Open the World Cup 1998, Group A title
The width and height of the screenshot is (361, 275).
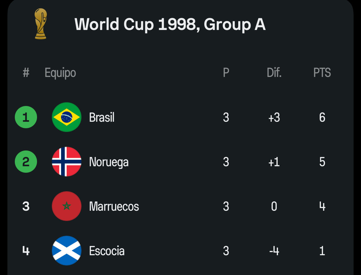pos(170,24)
